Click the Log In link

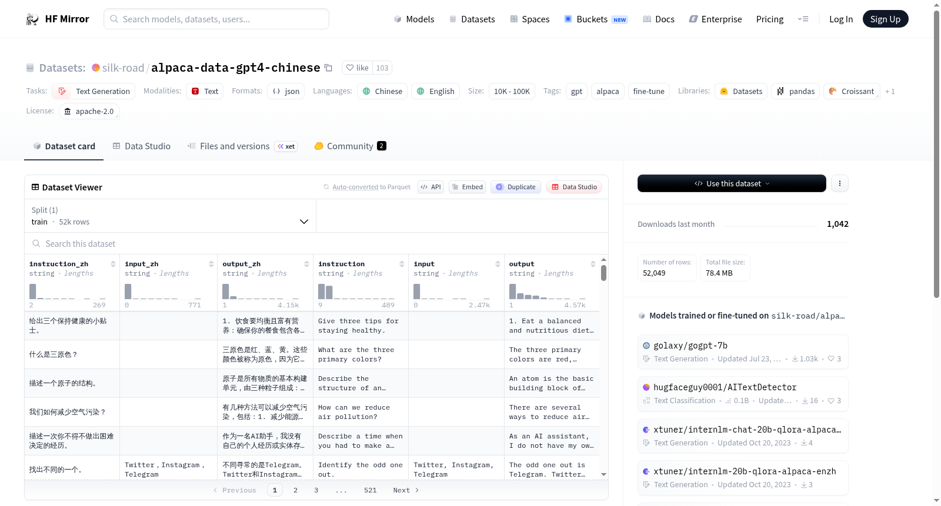click(x=841, y=19)
